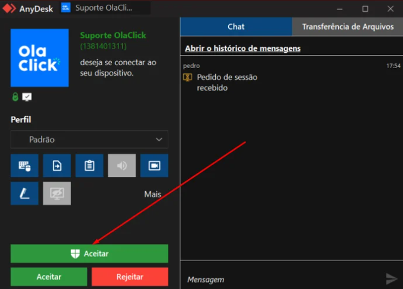Image resolution: width=403 pixels, height=289 pixels.
Task: Expand the Mais permissions options
Action: [153, 194]
